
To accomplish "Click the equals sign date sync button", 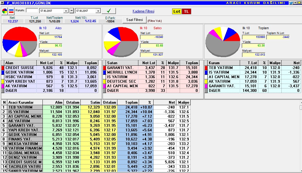I will point(72,11).
